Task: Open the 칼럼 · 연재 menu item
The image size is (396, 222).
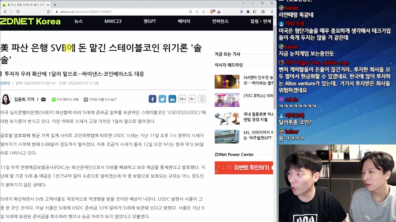Action: pyautogui.click(x=261, y=21)
